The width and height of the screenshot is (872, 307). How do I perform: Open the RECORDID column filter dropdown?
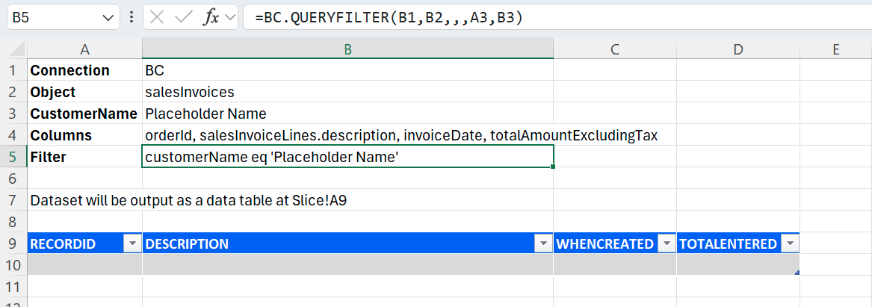(x=133, y=244)
